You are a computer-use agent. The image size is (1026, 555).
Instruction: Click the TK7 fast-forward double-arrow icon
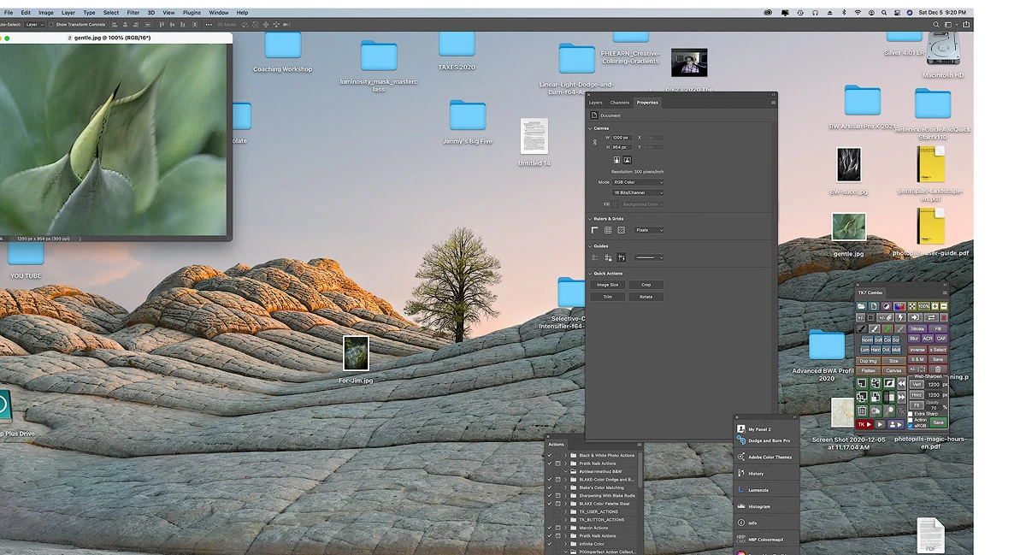click(x=901, y=397)
